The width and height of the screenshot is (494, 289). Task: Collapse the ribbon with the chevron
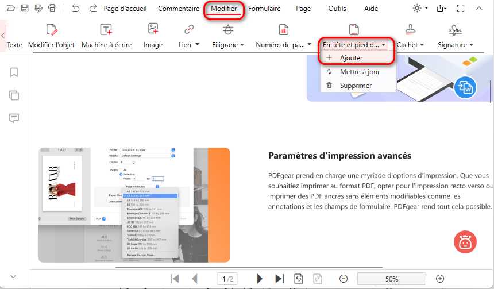coord(479,9)
